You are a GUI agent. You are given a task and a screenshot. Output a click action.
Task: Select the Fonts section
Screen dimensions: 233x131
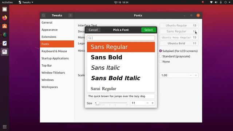[x=57, y=44]
